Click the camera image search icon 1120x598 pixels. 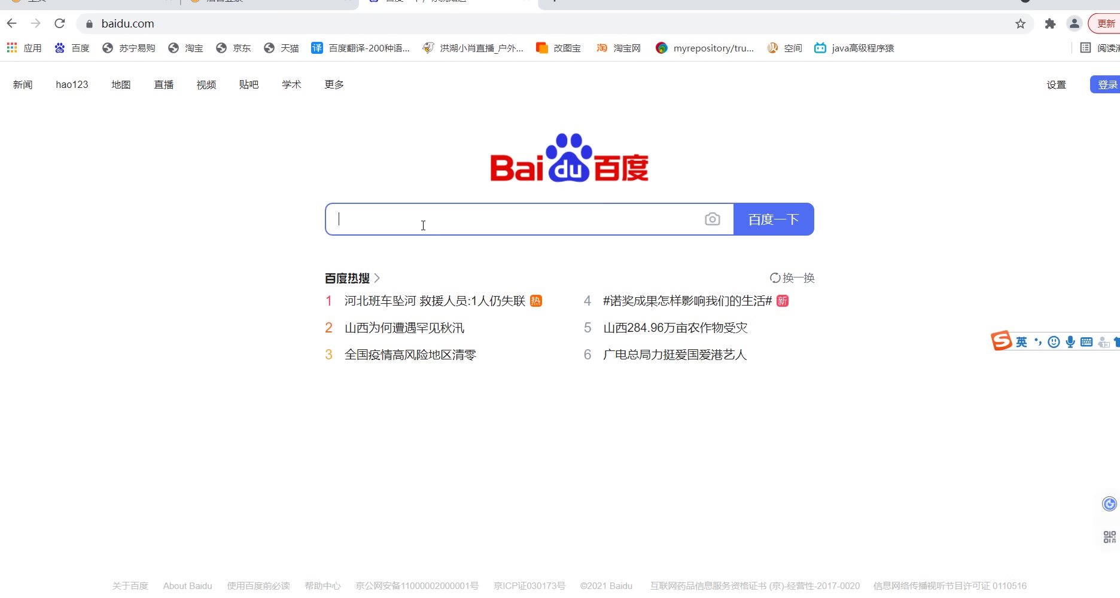click(x=712, y=219)
